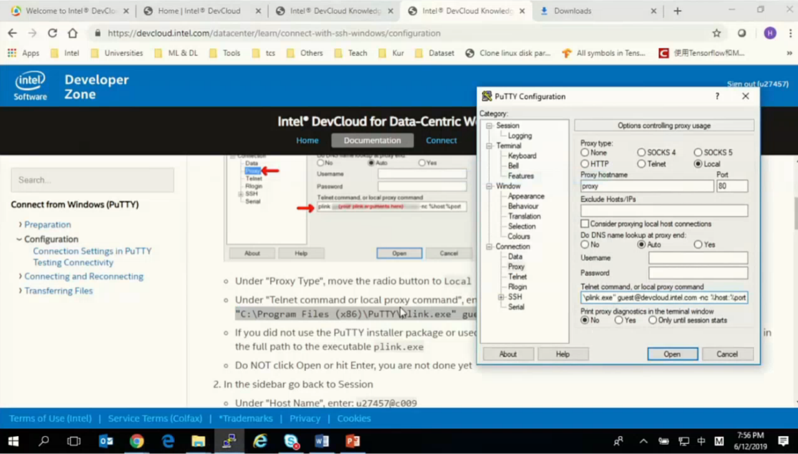Open Word from the taskbar

pos(322,441)
